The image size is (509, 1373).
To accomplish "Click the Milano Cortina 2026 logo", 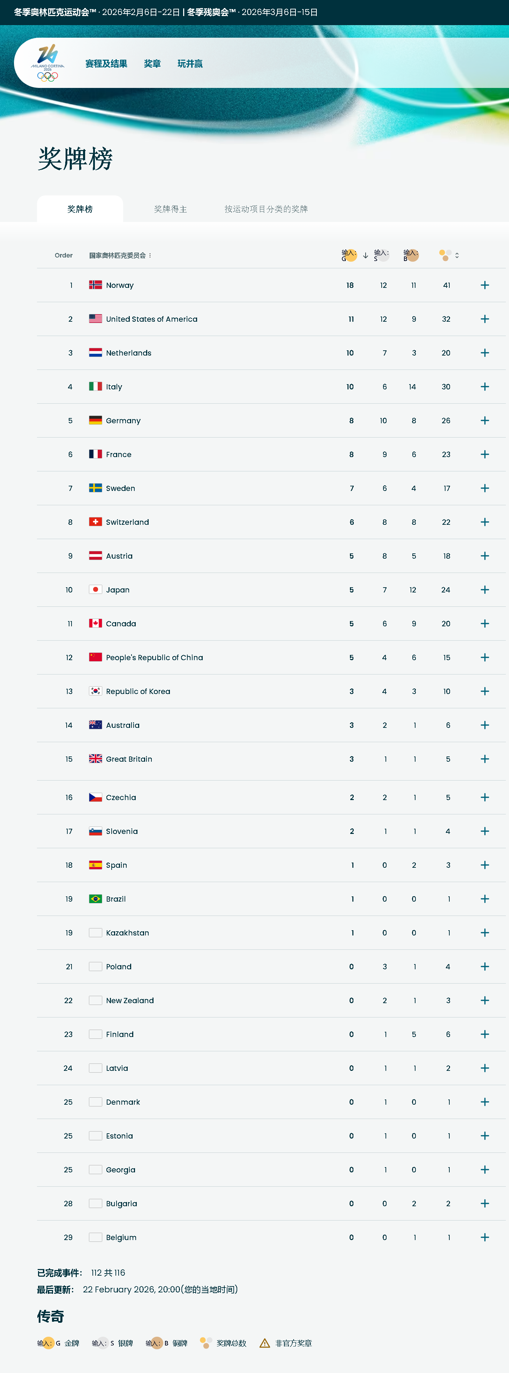I will (x=47, y=63).
